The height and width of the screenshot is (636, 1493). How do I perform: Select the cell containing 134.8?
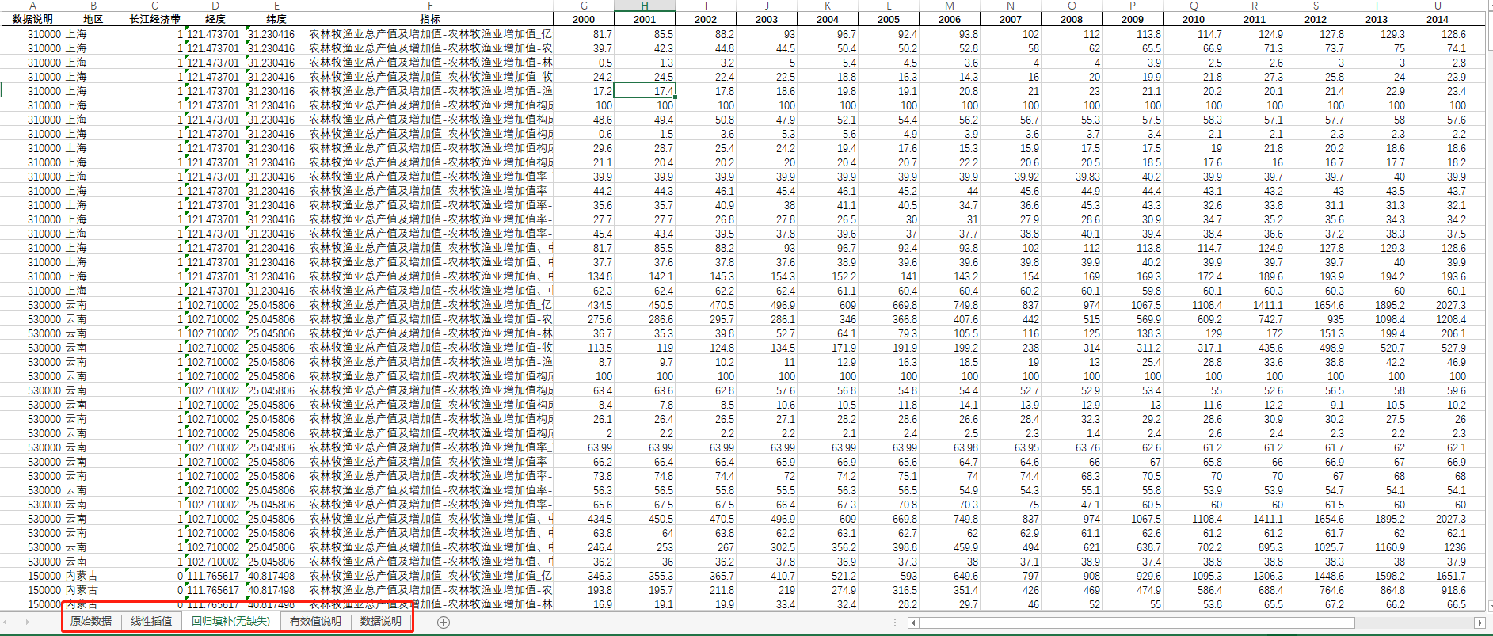[x=584, y=276]
